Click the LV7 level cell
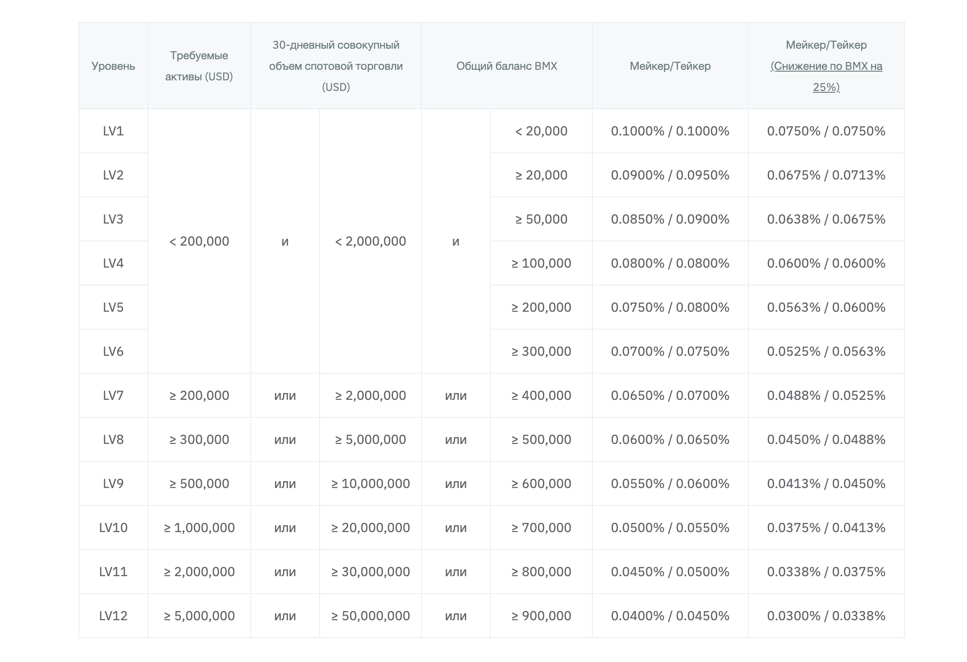 113,396
